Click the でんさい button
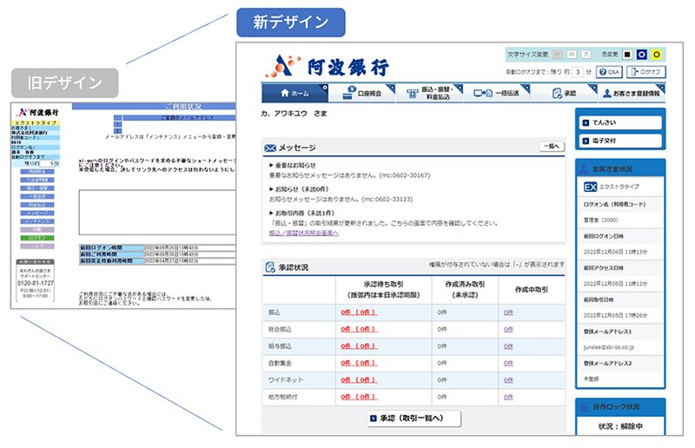Image resolution: width=695 pixels, height=448 pixels. tap(620, 122)
